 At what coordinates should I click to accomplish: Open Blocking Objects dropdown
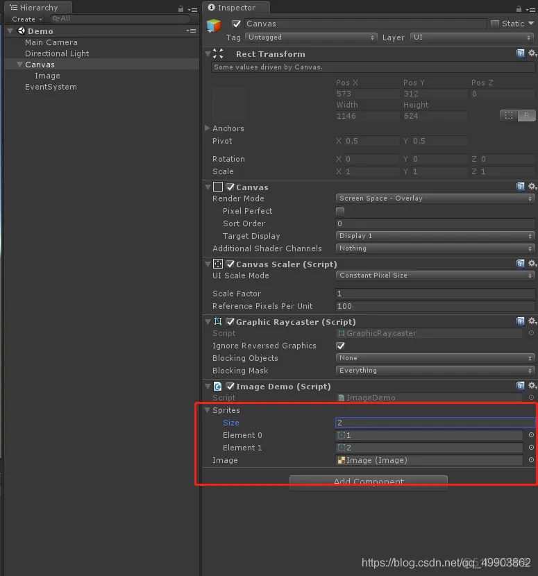click(435, 358)
